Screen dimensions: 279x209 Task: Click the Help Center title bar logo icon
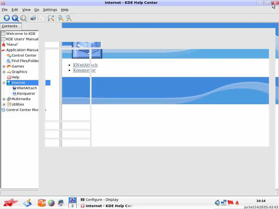coord(3,3)
